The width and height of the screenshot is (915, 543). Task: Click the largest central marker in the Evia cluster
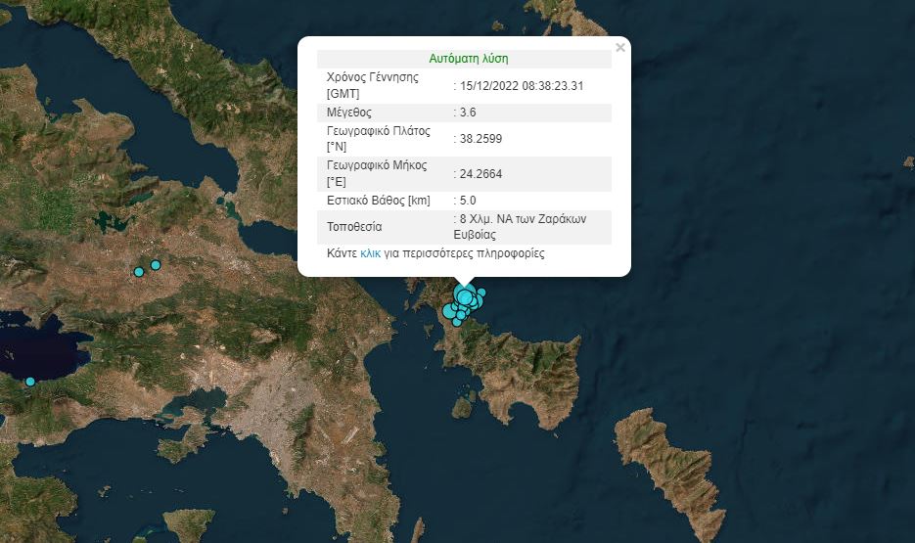(x=466, y=295)
